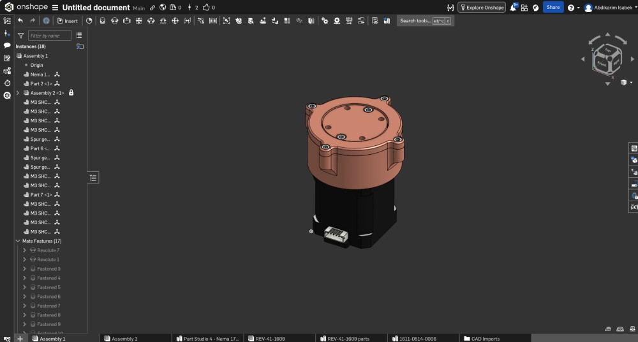
Task: Toggle the feature list panel collapse button
Action: tap(93, 178)
